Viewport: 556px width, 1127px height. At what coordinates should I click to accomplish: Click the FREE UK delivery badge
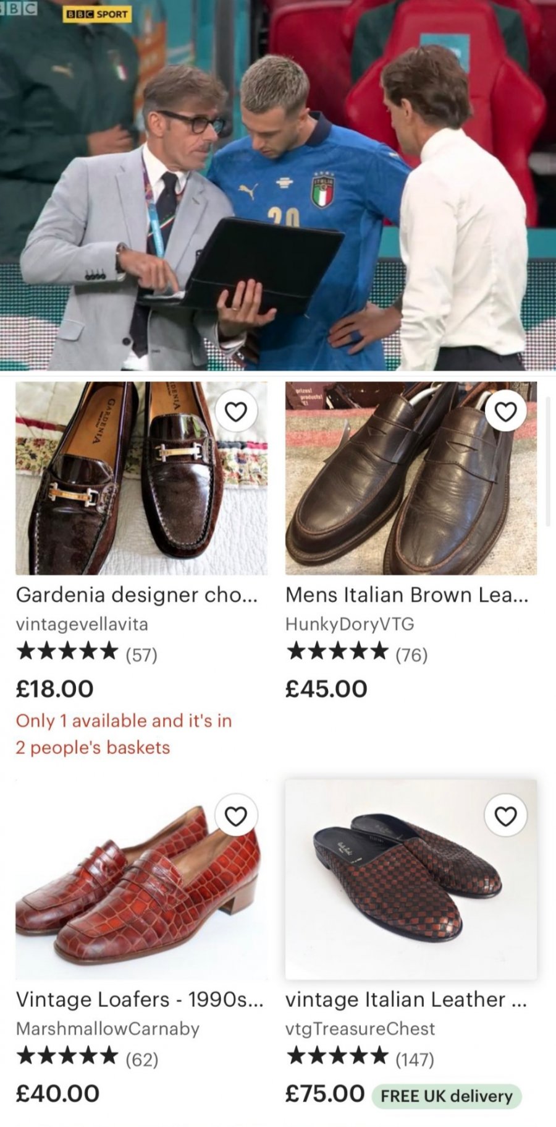[446, 1096]
